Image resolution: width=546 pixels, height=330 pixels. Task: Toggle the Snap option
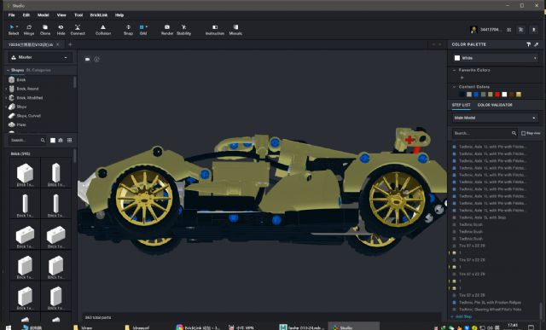[x=128, y=30]
